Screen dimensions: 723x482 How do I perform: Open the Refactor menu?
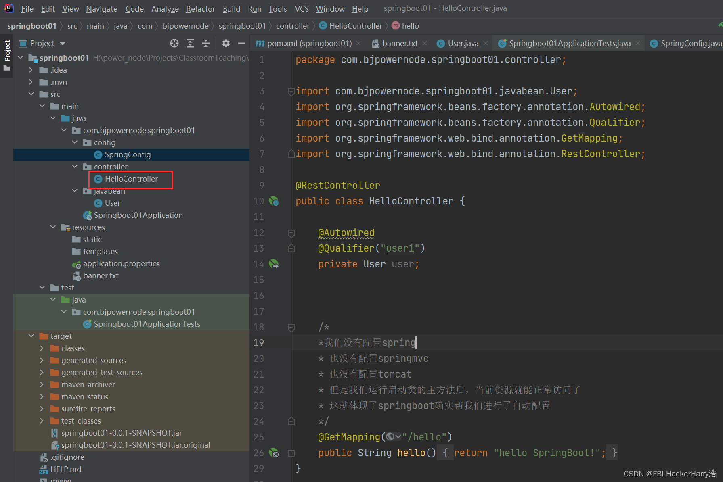pyautogui.click(x=200, y=8)
